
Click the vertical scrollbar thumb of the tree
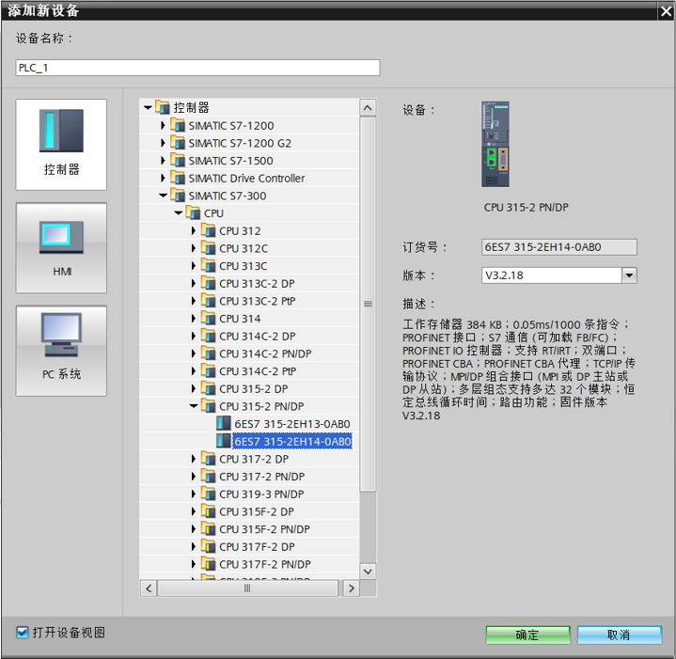coord(368,304)
